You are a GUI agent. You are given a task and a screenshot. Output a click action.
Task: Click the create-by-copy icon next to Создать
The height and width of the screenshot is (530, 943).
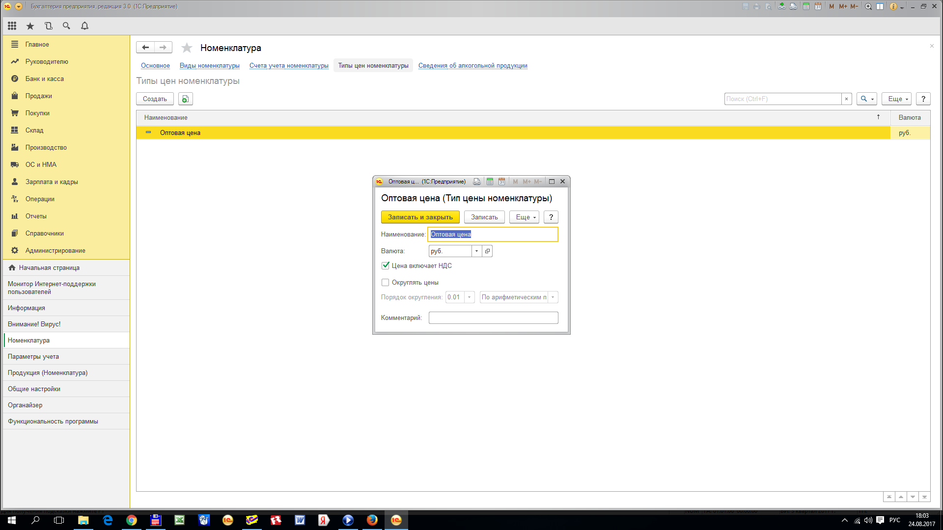tap(185, 99)
